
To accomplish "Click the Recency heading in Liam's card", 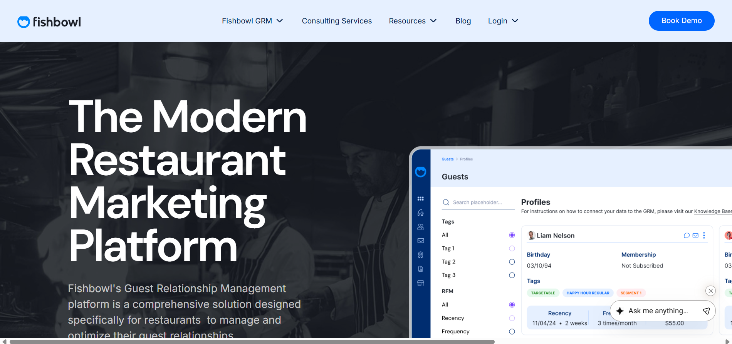I will point(560,313).
